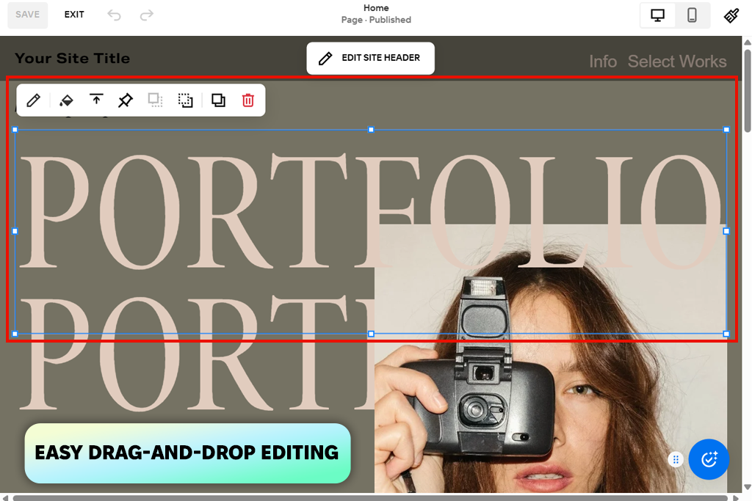Click the blue circular checklist assistant button
The height and width of the screenshot is (501, 752).
[709, 459]
